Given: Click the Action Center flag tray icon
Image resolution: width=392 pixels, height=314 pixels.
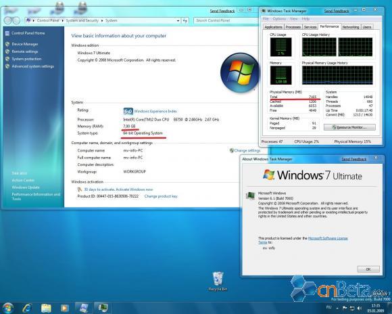Looking at the screenshot, I should 345,308.
